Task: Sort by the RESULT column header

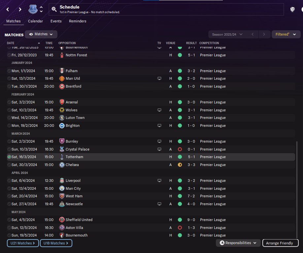Action: click(x=191, y=43)
